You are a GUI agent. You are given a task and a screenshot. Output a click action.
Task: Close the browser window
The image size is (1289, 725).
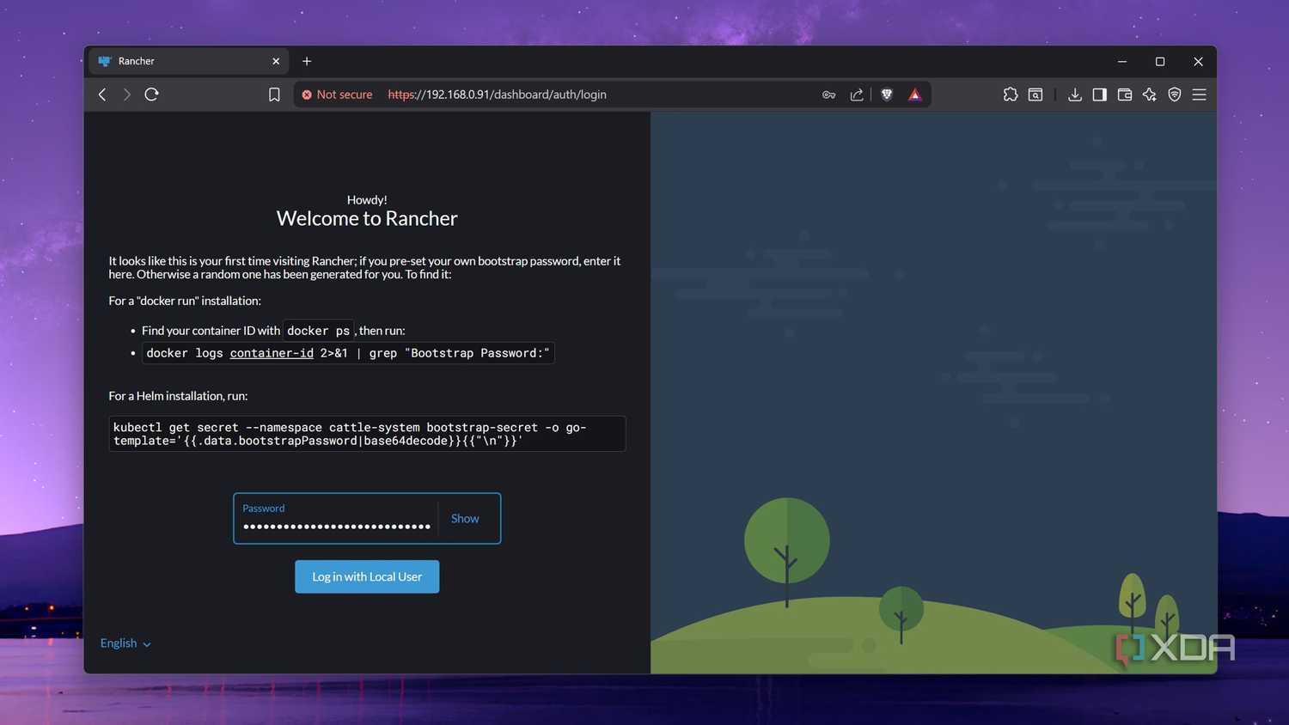(x=1198, y=61)
